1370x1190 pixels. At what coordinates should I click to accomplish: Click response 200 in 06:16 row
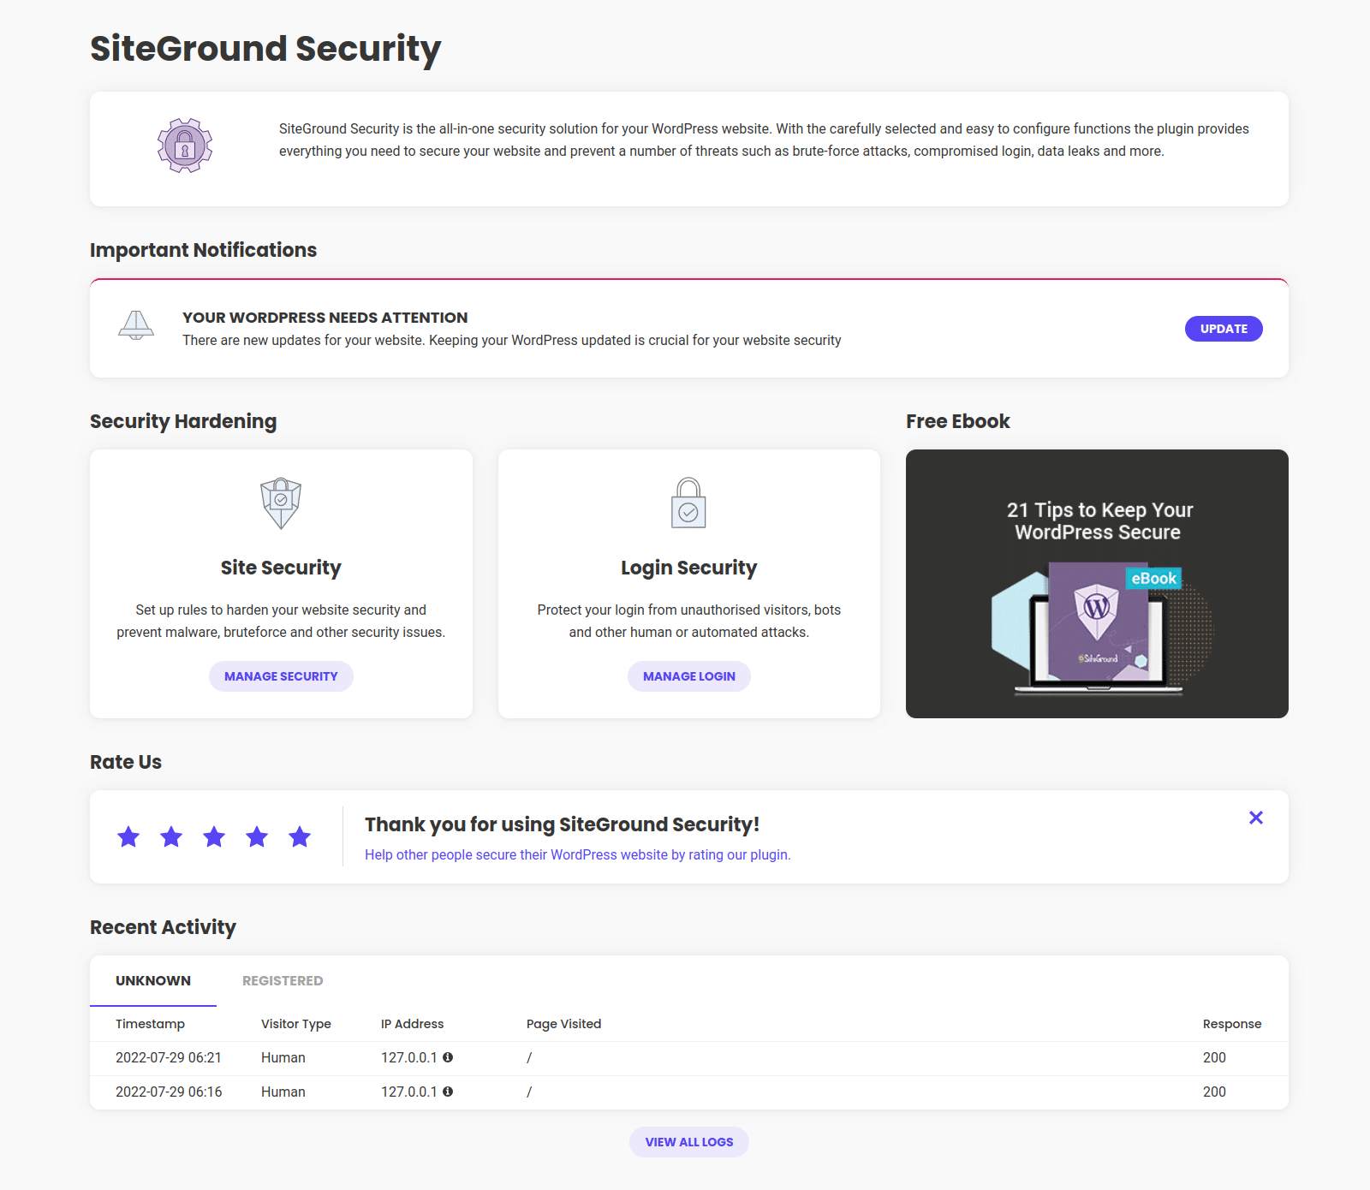(x=1214, y=1092)
